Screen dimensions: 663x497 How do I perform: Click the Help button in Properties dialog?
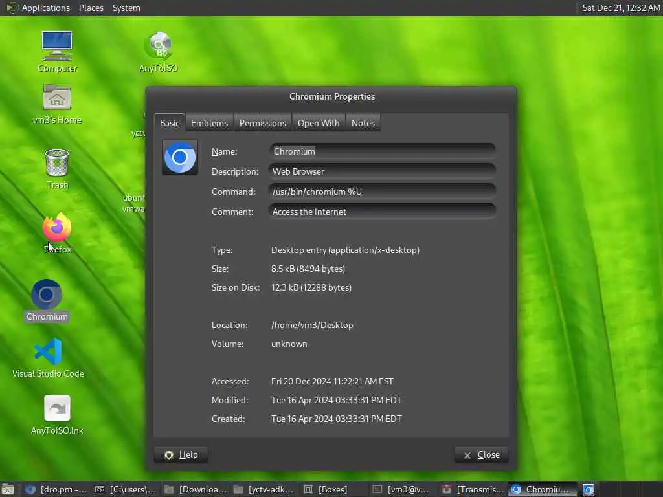click(181, 455)
